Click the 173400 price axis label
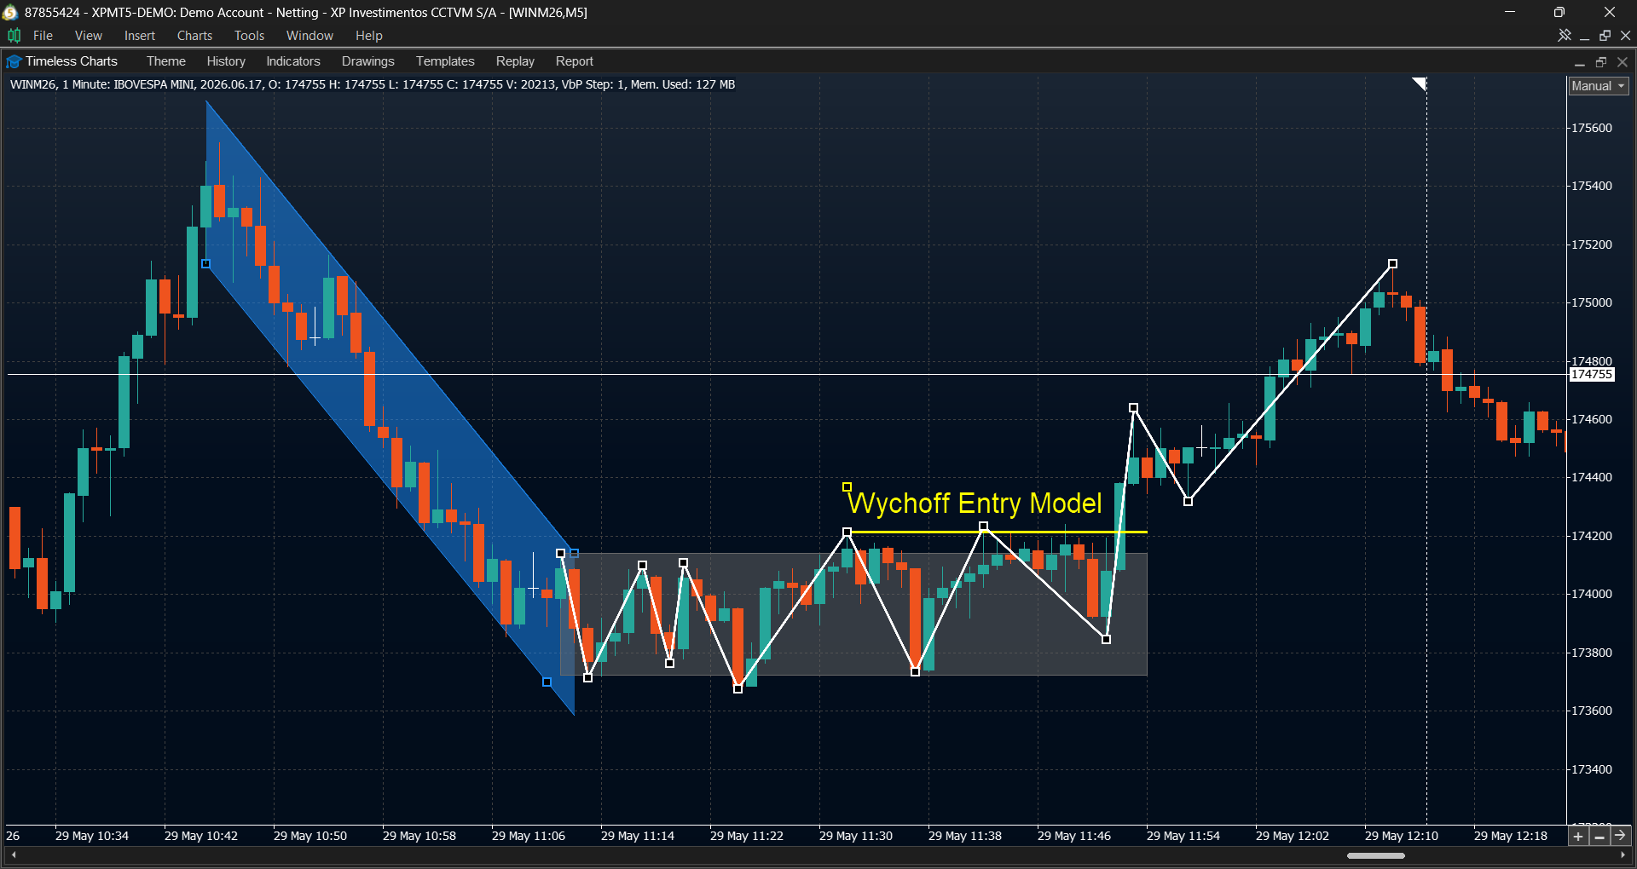The width and height of the screenshot is (1637, 869). pyautogui.click(x=1592, y=769)
